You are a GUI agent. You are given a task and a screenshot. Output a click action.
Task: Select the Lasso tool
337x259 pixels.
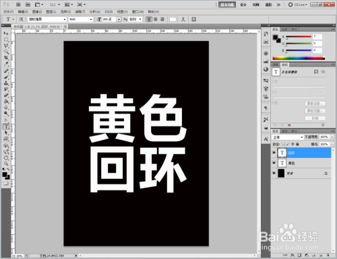tap(6, 46)
